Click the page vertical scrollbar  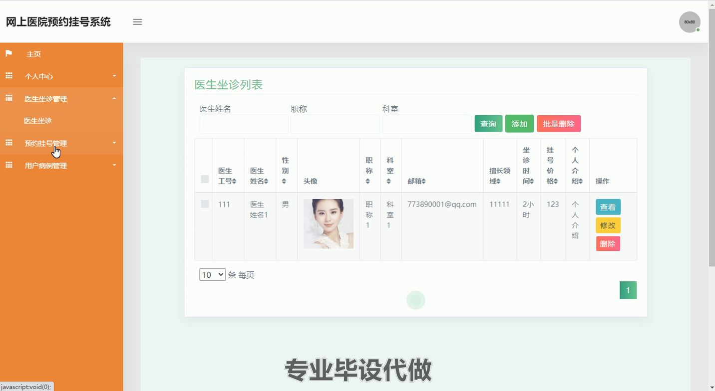coord(712,137)
